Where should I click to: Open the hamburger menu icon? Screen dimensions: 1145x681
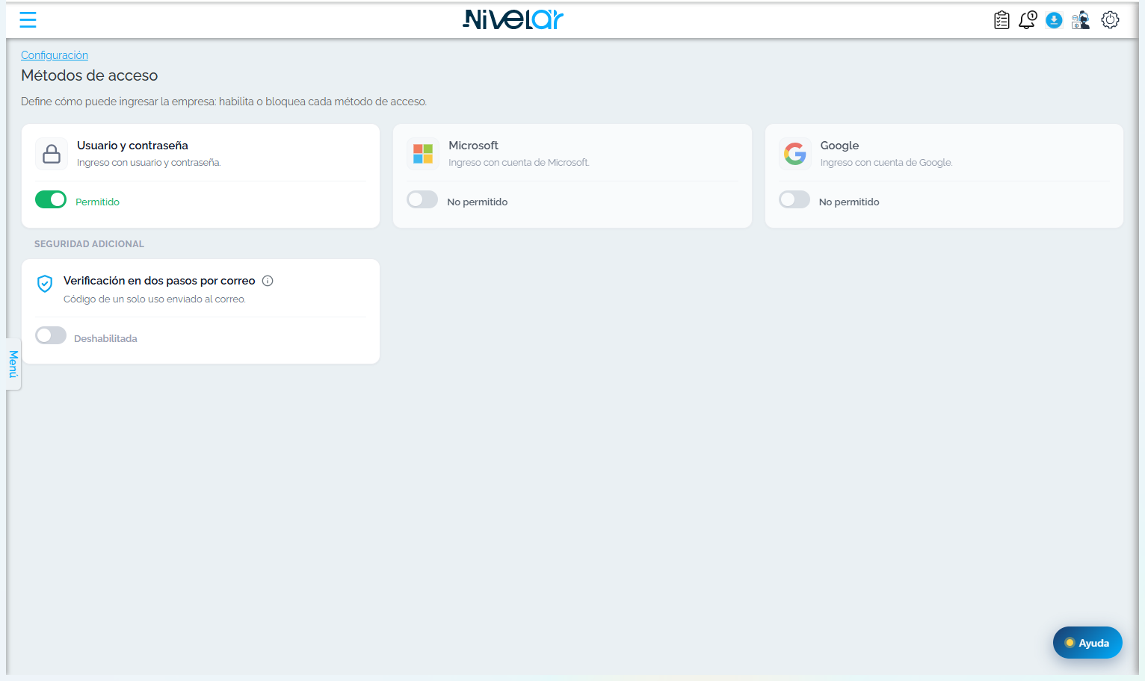28,20
